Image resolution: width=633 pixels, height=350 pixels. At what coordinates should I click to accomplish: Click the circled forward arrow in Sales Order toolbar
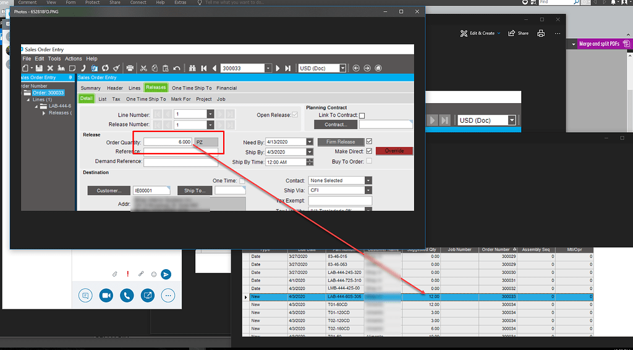[367, 68]
